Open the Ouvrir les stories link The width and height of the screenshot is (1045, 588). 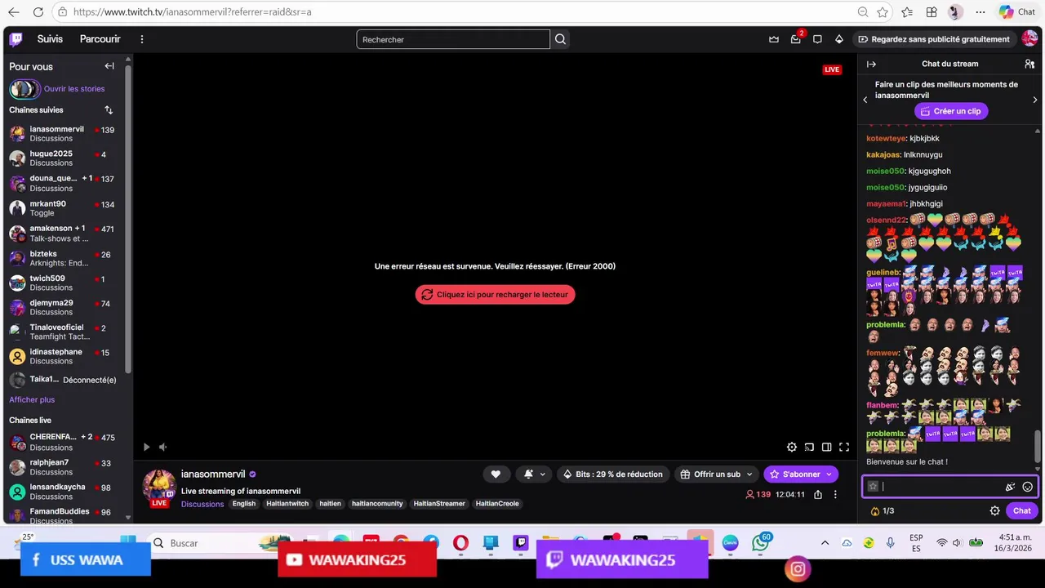[x=74, y=89]
